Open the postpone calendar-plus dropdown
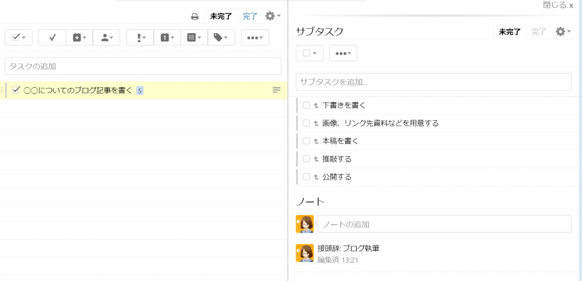 click(79, 38)
